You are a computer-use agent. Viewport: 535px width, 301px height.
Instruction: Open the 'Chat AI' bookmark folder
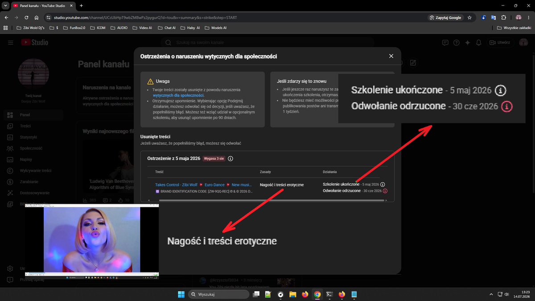tap(166, 28)
